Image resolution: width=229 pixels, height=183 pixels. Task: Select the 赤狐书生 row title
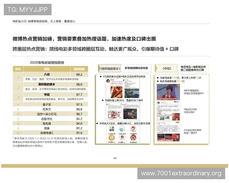coord(47,119)
